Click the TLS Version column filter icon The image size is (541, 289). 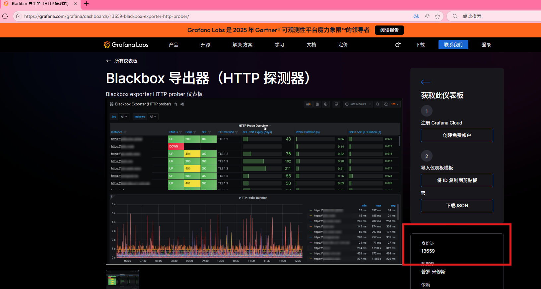click(x=237, y=132)
